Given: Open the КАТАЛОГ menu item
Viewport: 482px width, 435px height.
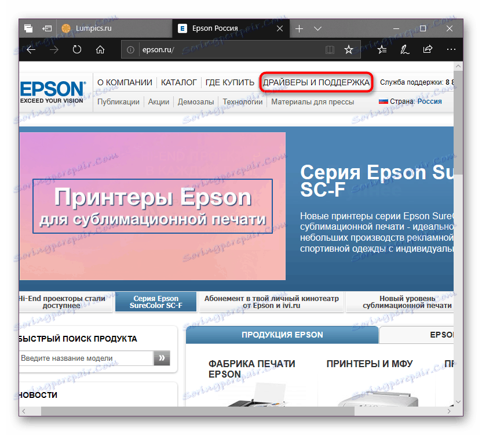Looking at the screenshot, I should pyautogui.click(x=179, y=82).
